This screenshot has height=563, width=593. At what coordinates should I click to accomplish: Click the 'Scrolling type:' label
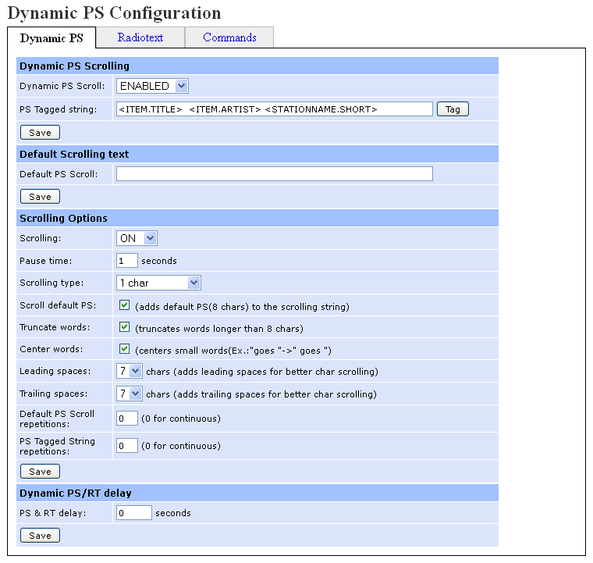pos(51,283)
